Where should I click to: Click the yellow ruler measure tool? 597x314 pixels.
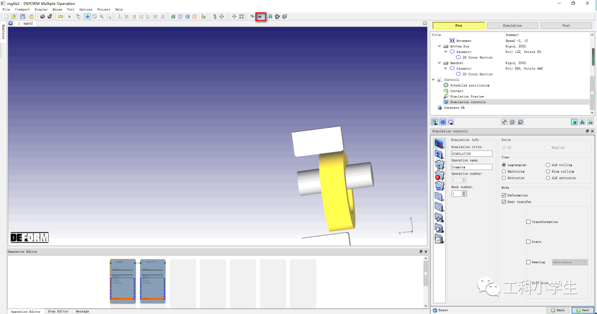(60, 17)
